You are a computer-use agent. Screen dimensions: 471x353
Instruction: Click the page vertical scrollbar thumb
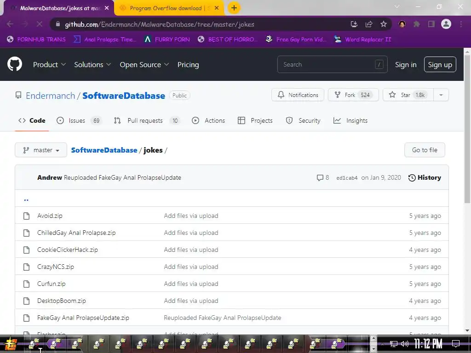[x=467, y=130]
